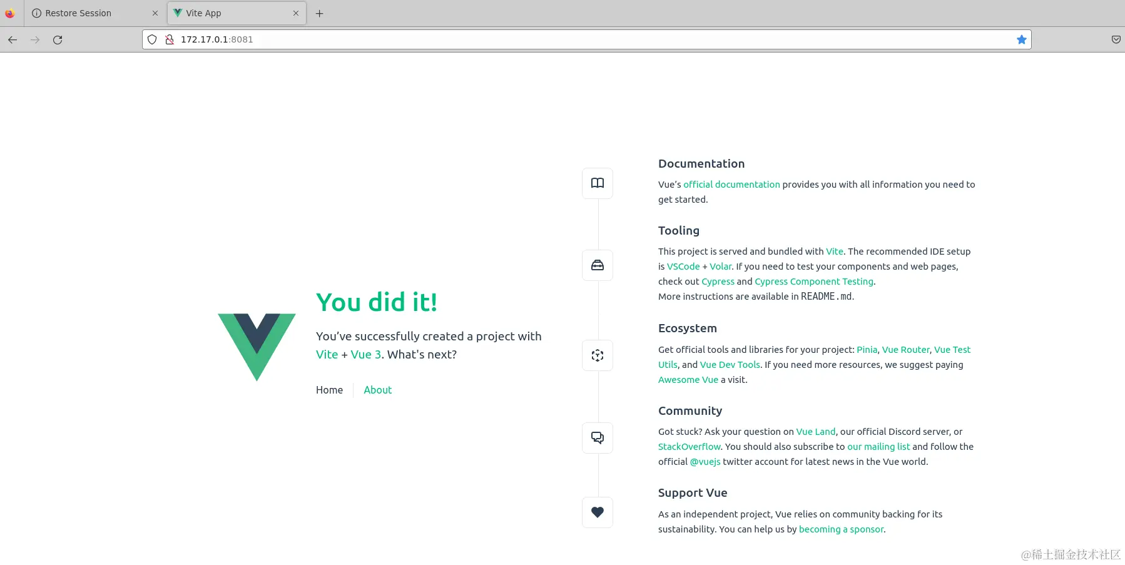The height and width of the screenshot is (565, 1125).
Task: Click the becoming a sponsor link
Action: click(842, 529)
